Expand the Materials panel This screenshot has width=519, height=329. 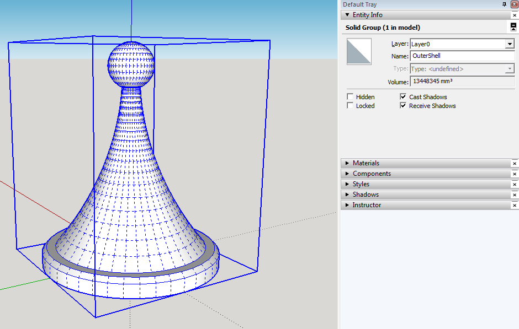(x=347, y=163)
